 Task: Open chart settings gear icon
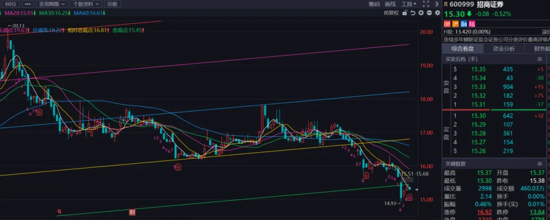437,13
